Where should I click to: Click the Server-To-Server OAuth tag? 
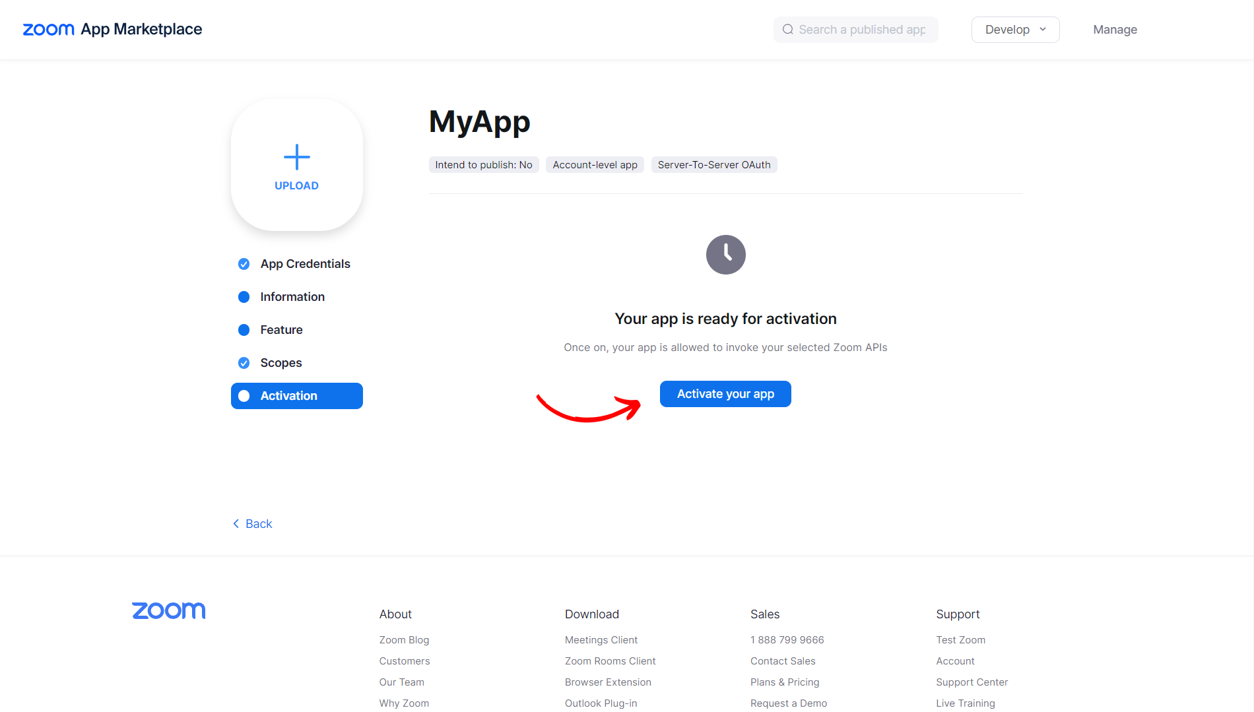tap(714, 165)
